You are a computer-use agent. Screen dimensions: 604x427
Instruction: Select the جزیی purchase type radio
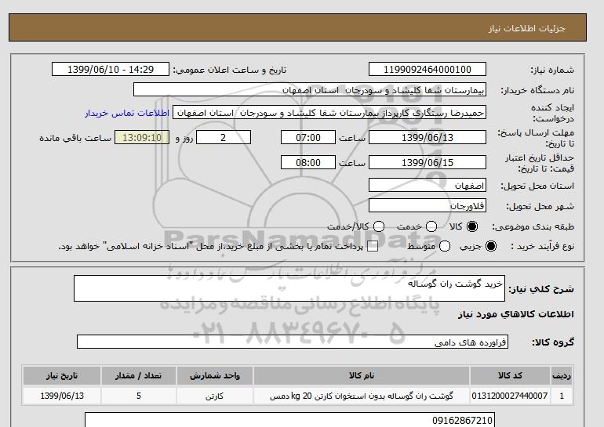point(491,246)
